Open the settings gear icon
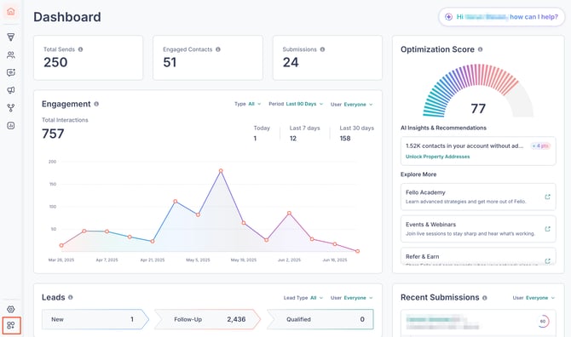571x337 pixels. [x=11, y=309]
